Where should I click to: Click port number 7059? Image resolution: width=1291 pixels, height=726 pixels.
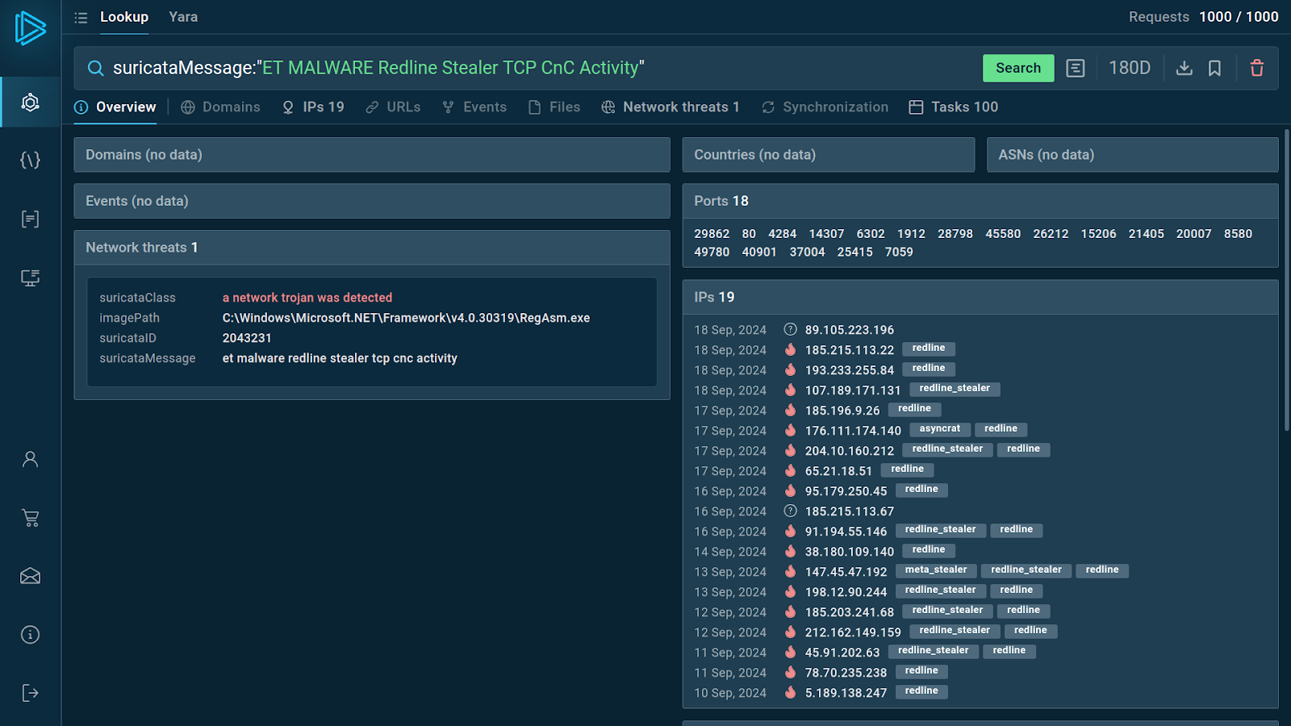tap(899, 252)
